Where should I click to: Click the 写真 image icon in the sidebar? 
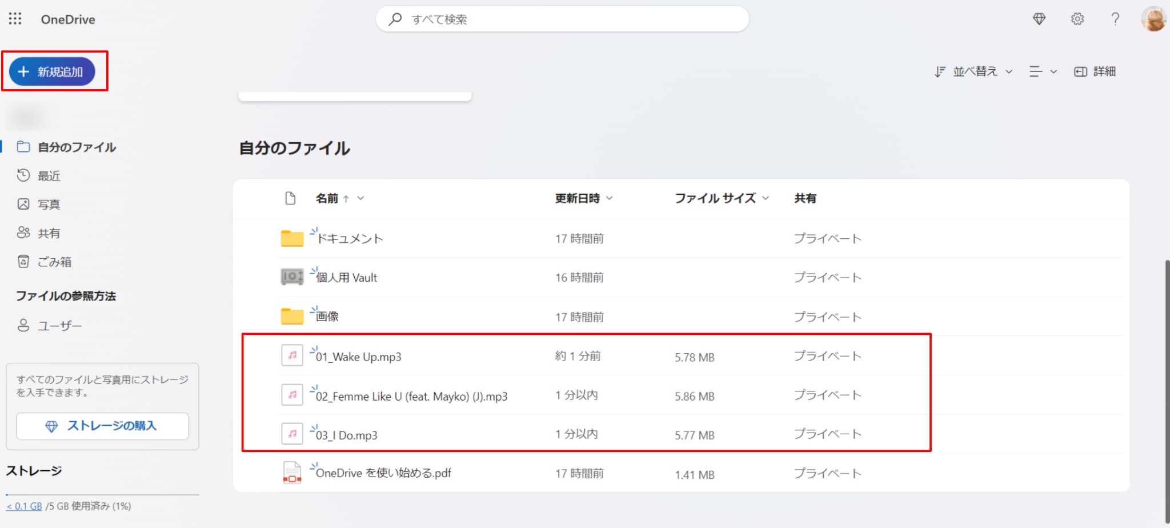tap(23, 204)
